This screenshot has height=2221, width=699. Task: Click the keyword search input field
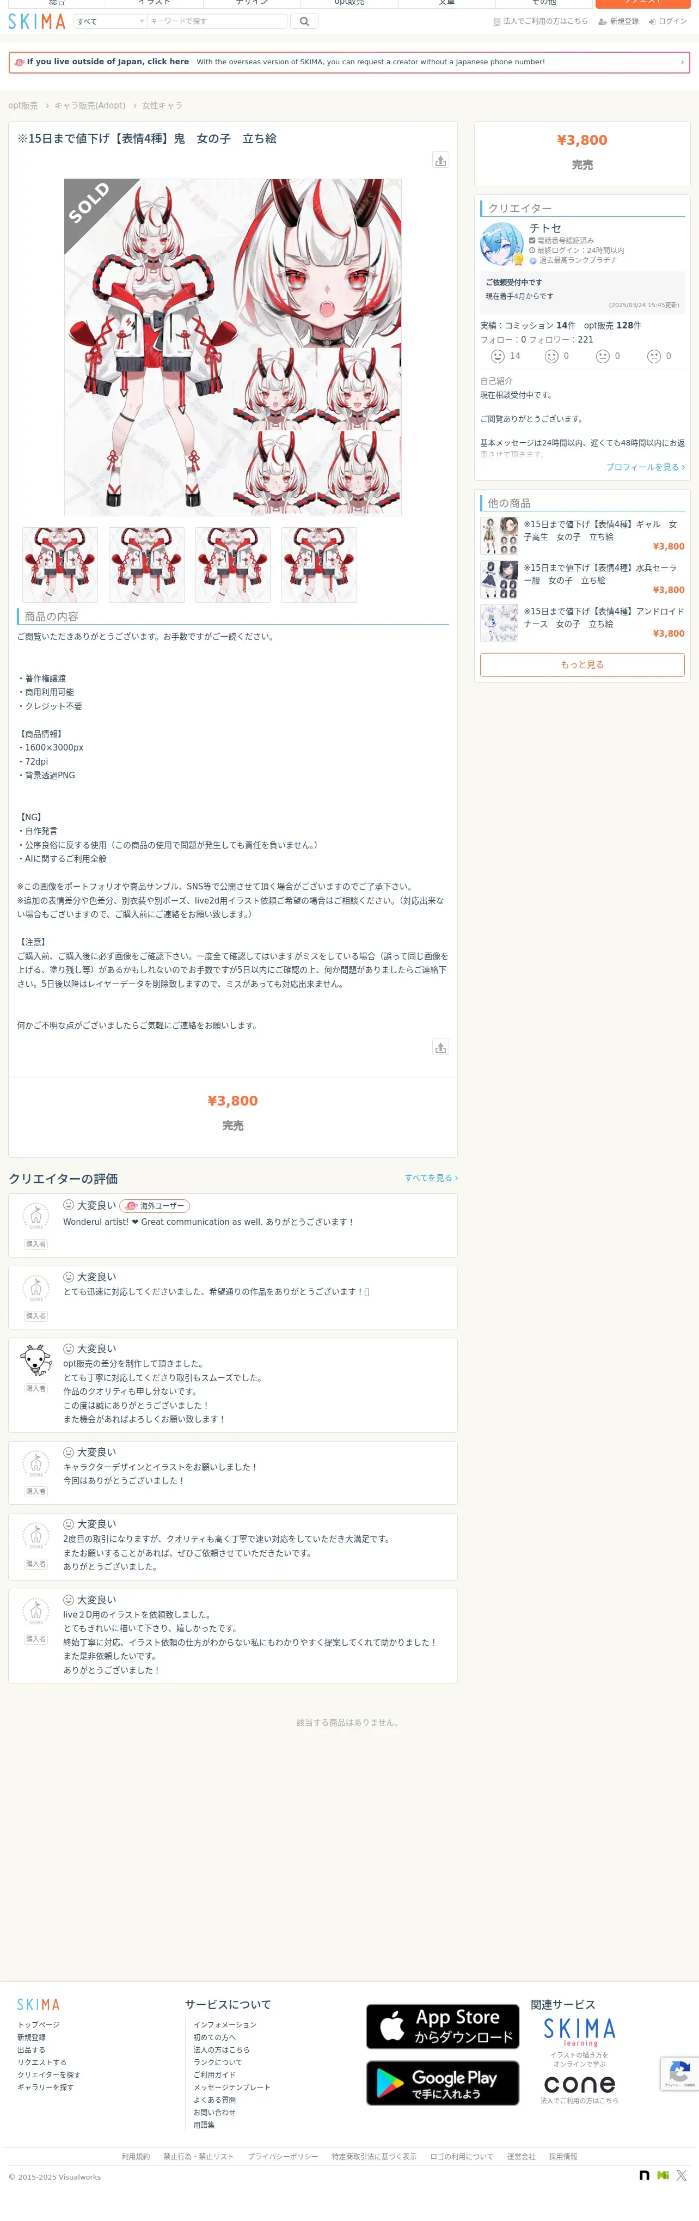tap(217, 22)
